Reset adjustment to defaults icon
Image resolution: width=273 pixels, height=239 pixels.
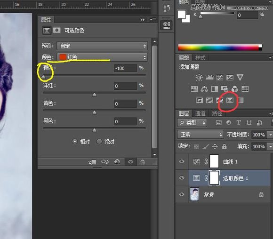[x=117, y=162]
